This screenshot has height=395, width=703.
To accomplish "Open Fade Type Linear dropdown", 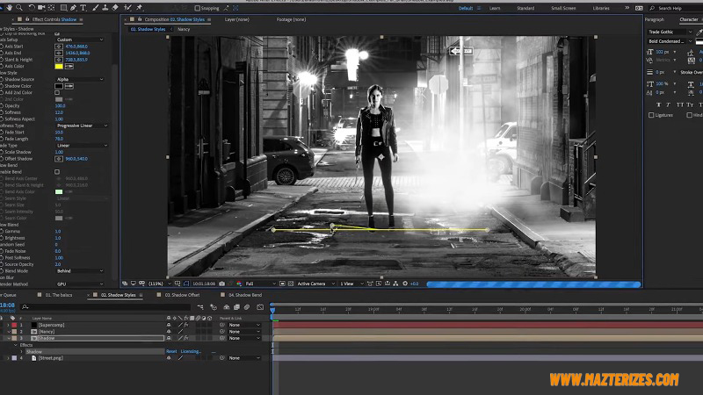I will pyautogui.click(x=82, y=146).
